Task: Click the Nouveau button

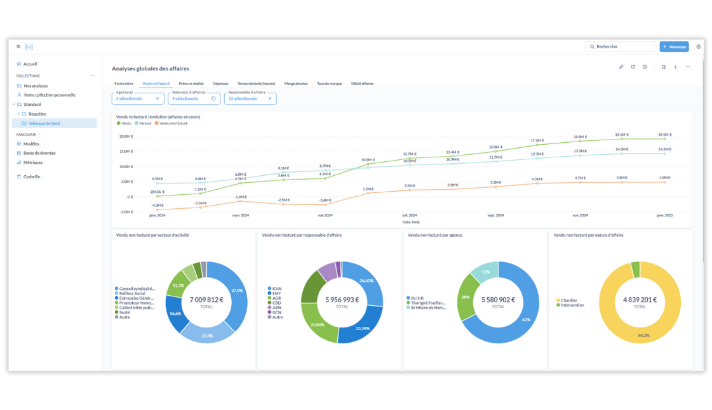Action: pyautogui.click(x=674, y=47)
